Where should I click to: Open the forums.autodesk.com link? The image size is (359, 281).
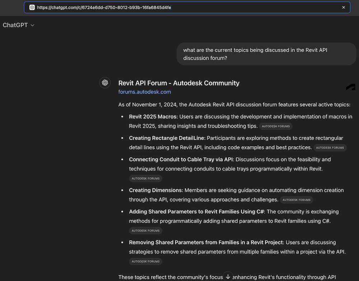pyautogui.click(x=145, y=92)
